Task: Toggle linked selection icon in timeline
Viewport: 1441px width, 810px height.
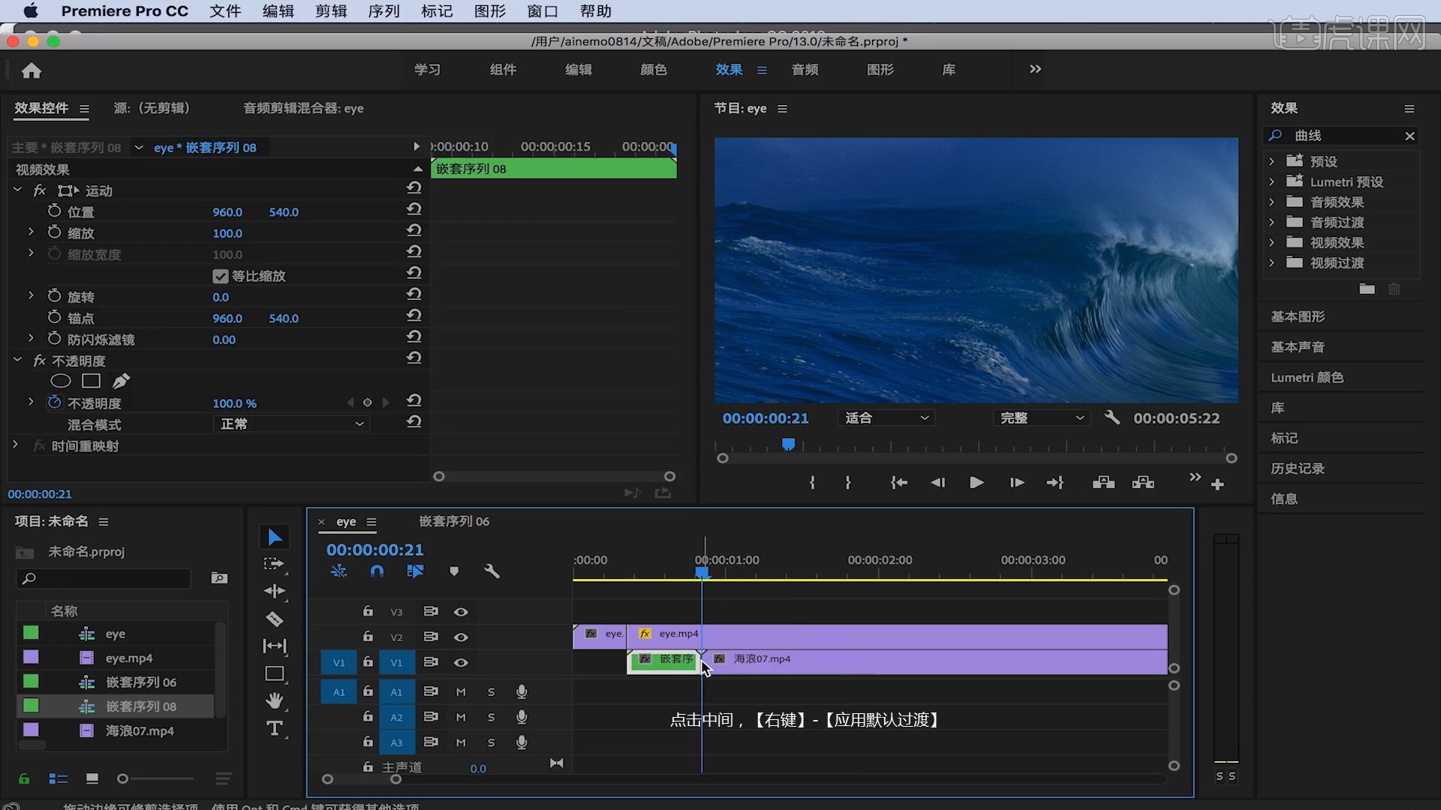Action: [415, 571]
